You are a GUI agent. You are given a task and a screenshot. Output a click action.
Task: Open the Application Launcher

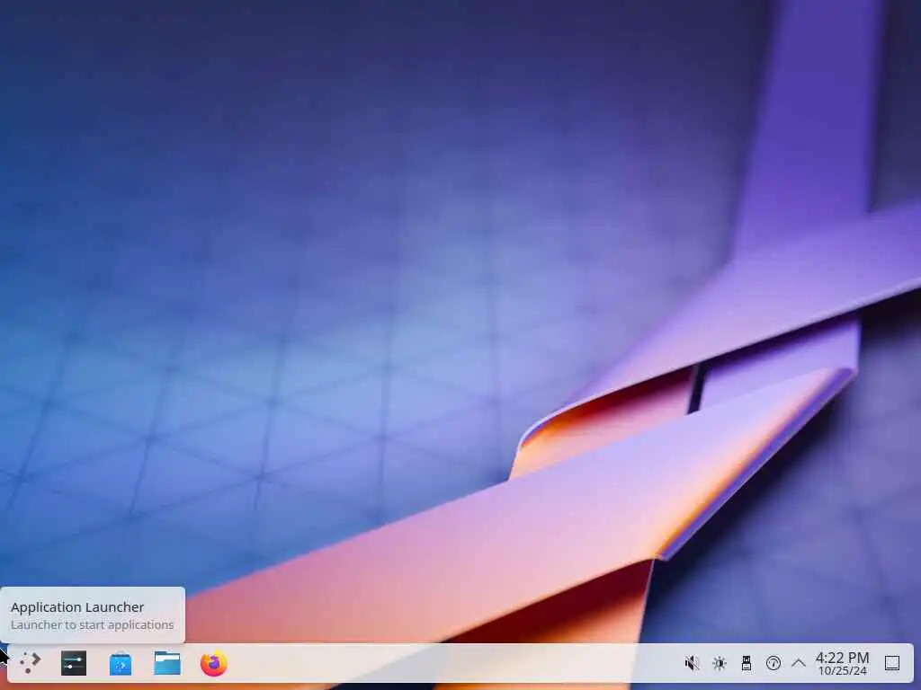[x=29, y=663]
